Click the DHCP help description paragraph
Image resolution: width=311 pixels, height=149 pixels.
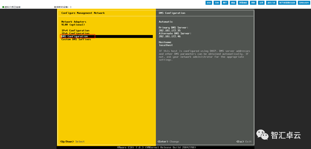tap(205, 55)
